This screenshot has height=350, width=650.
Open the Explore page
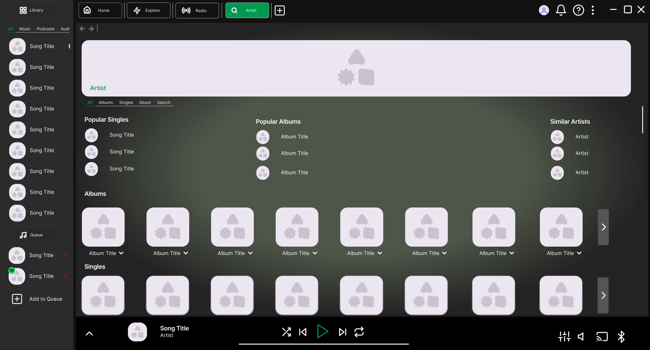click(148, 10)
